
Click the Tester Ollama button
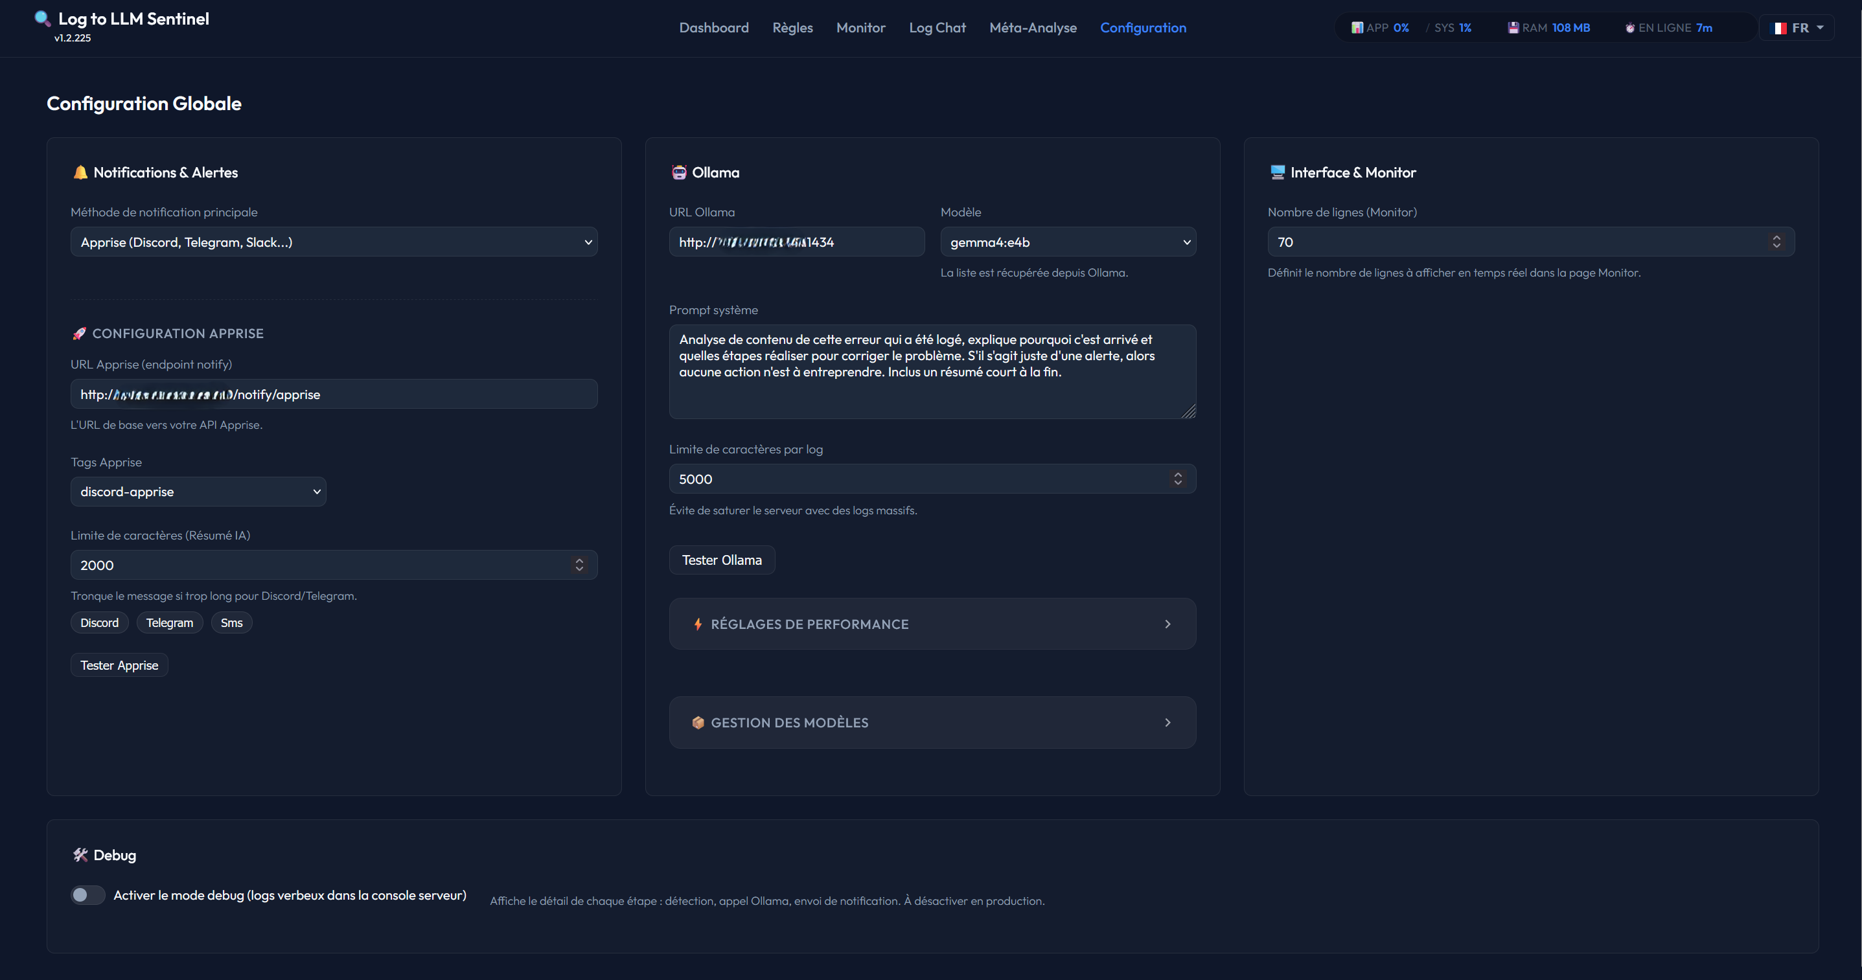click(x=721, y=560)
